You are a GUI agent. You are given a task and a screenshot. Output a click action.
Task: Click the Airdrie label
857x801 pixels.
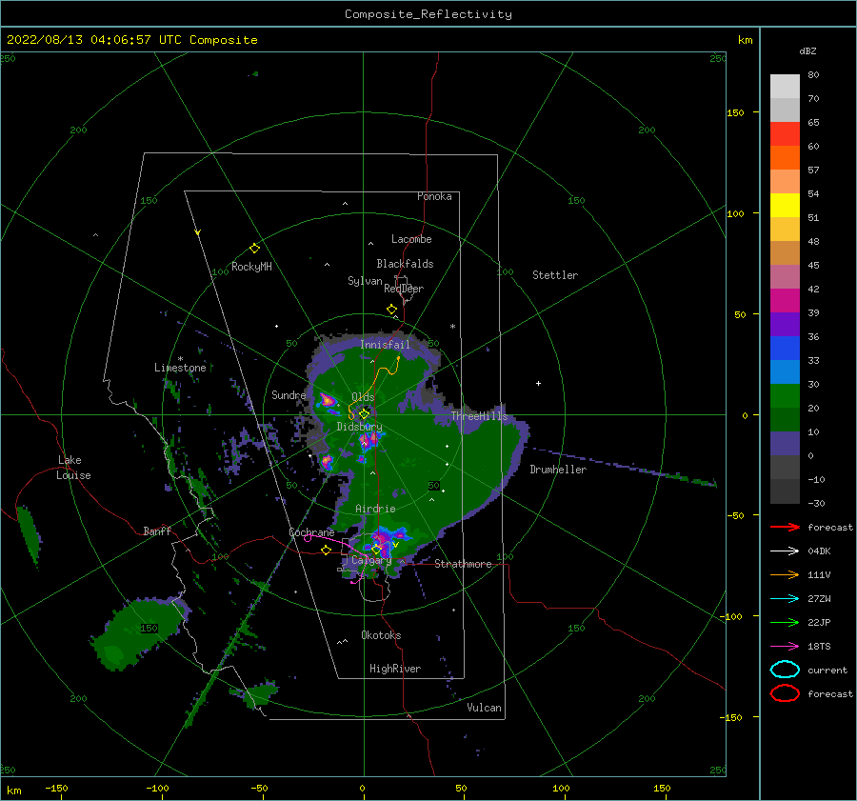[x=375, y=509]
